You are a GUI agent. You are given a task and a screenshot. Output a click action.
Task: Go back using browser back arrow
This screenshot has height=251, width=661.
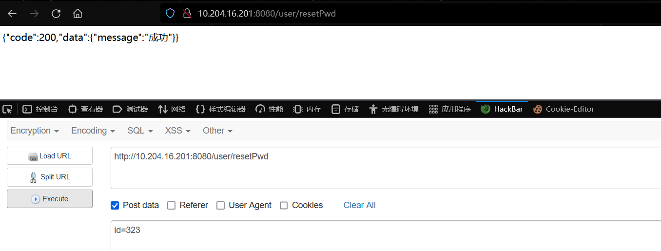point(12,14)
